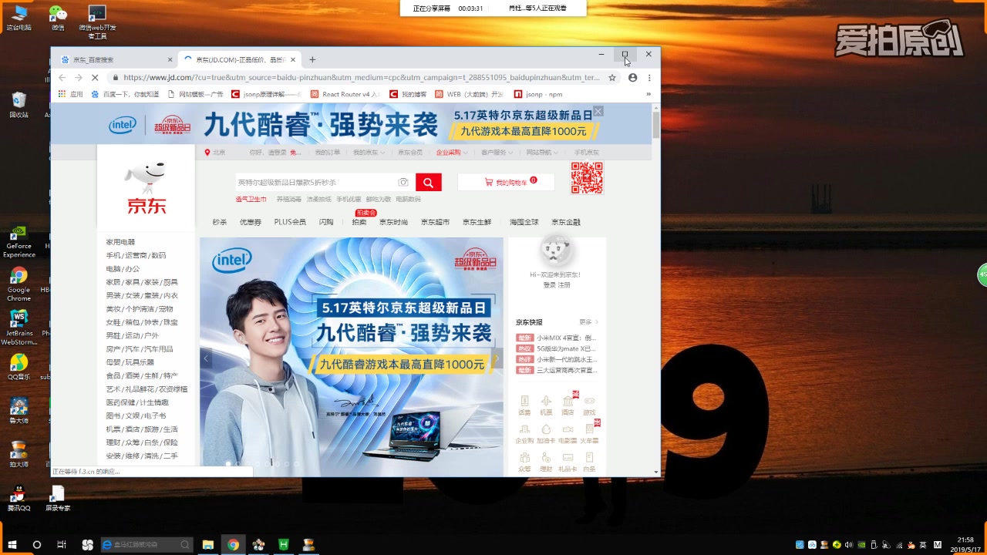Select the first banner carousel dot
The width and height of the screenshot is (987, 555).
pos(228,463)
